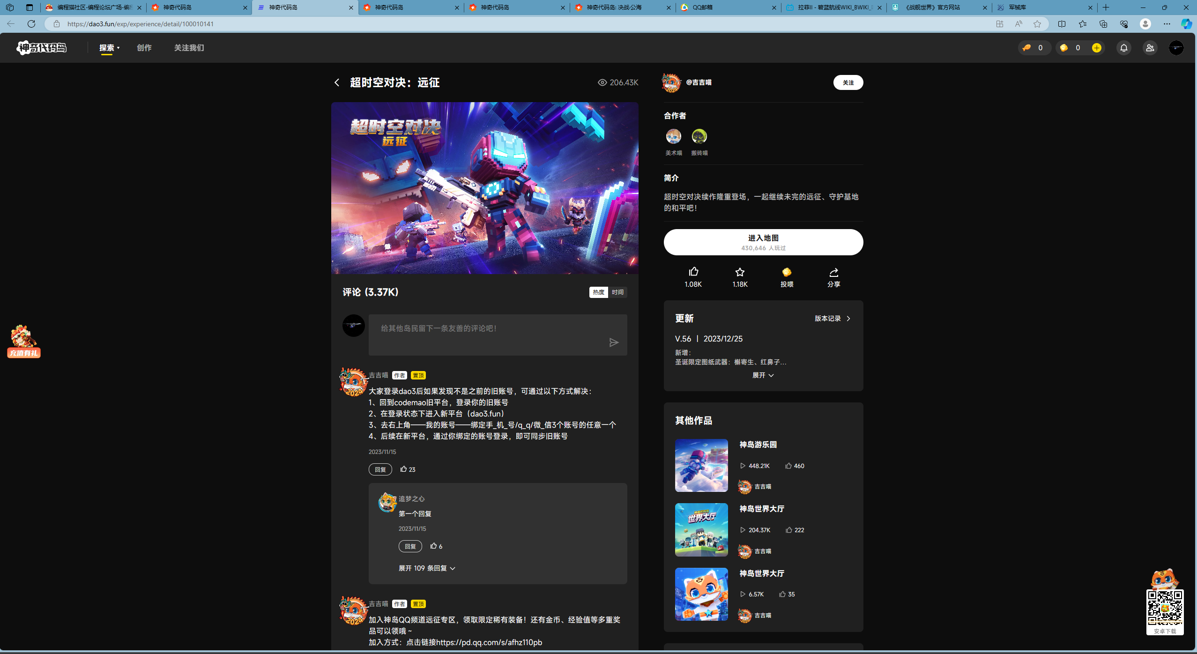1197x654 pixels.
Task: Open author profile @吉吉喵
Action: click(x=699, y=82)
